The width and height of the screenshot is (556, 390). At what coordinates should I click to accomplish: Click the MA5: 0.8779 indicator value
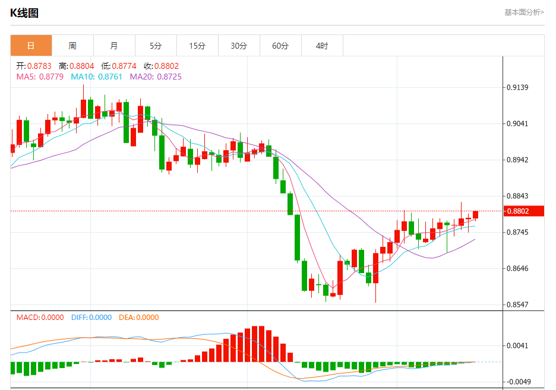click(x=40, y=77)
